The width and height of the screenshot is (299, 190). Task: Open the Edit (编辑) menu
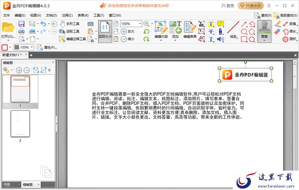pyautogui.click(x=20, y=15)
